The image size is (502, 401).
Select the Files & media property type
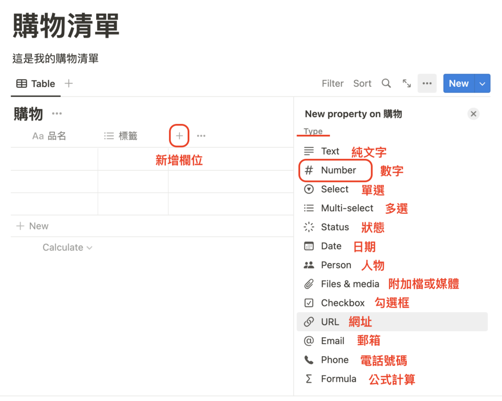click(350, 283)
